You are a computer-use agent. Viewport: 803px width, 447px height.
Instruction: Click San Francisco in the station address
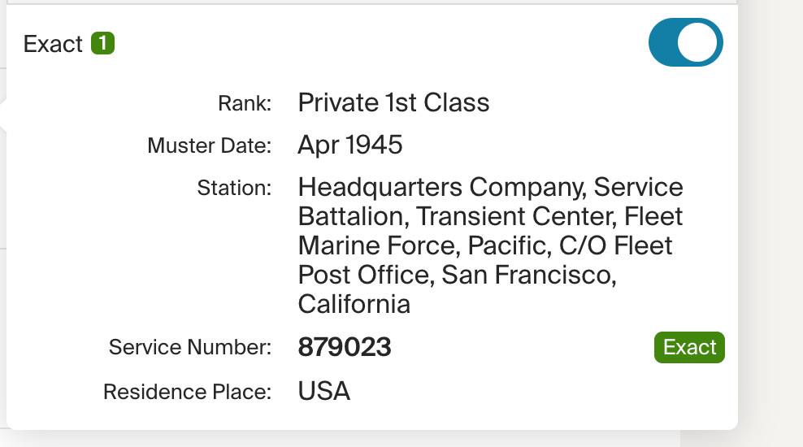click(529, 276)
